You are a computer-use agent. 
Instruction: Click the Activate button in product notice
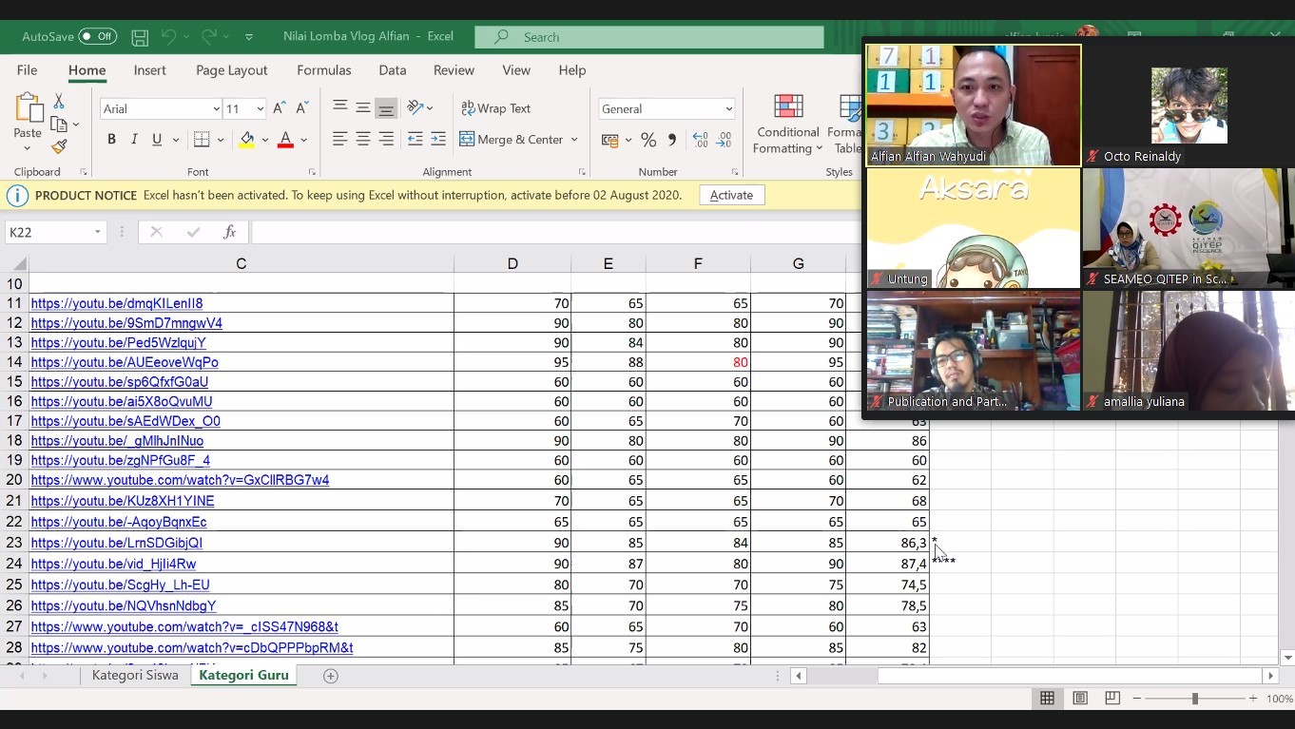coord(731,195)
